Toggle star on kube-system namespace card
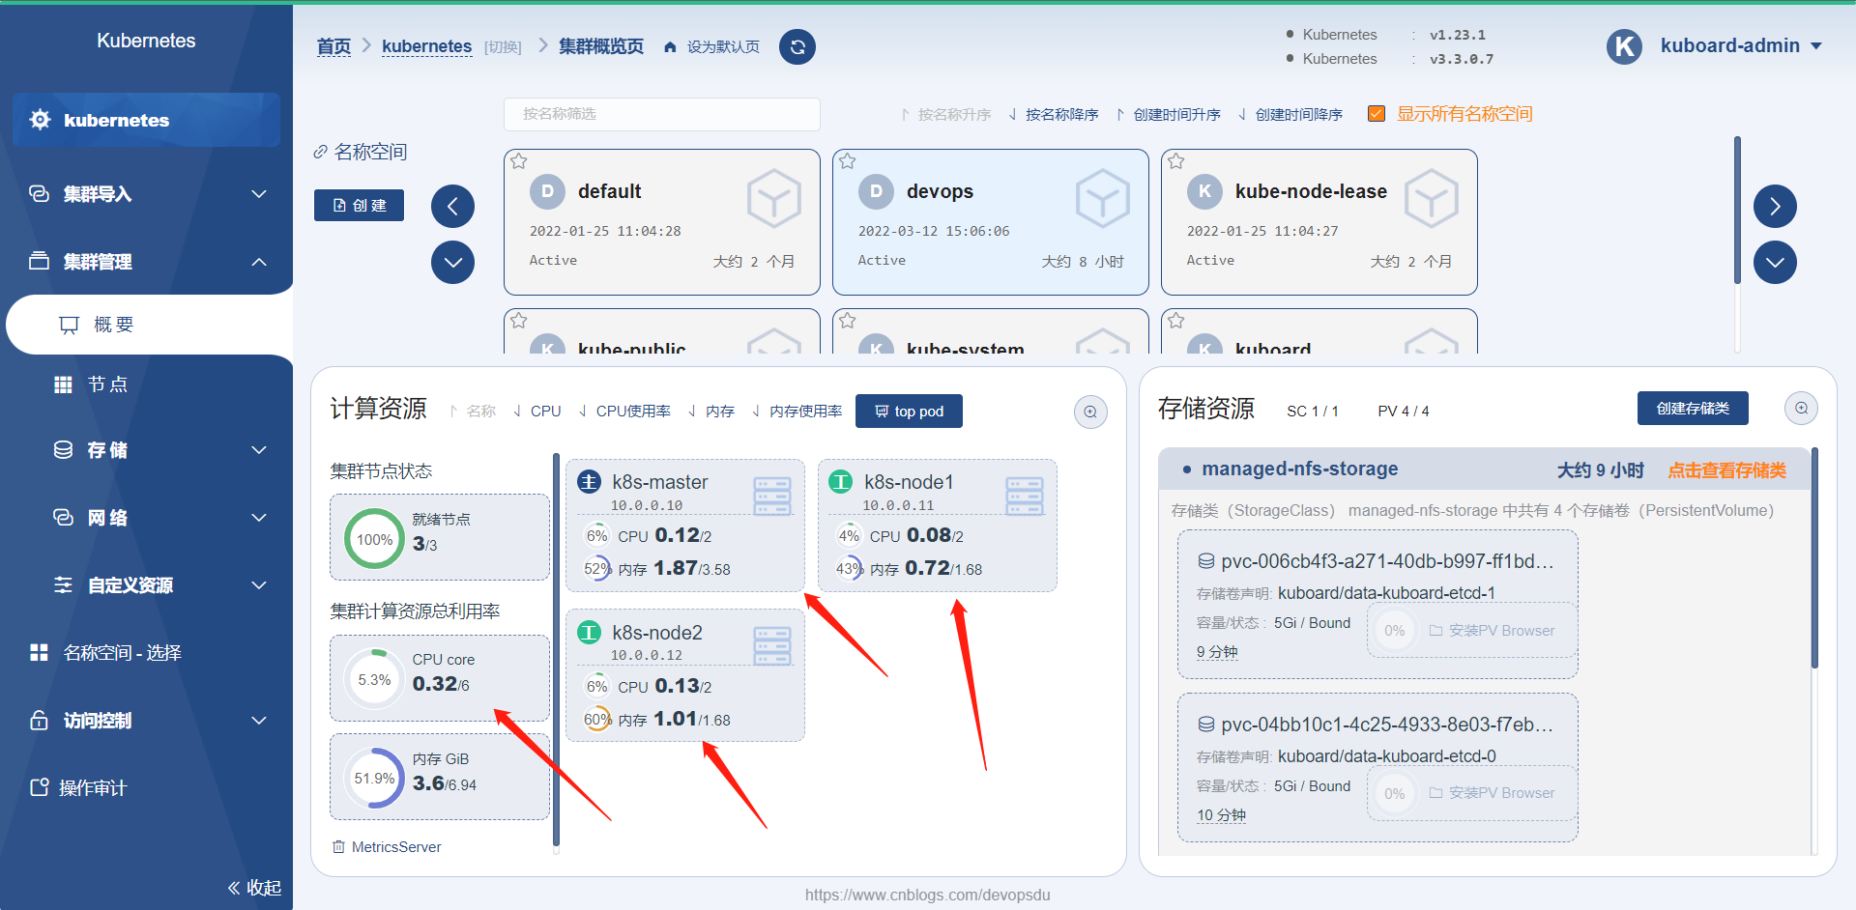This screenshot has width=1856, height=910. tap(848, 321)
